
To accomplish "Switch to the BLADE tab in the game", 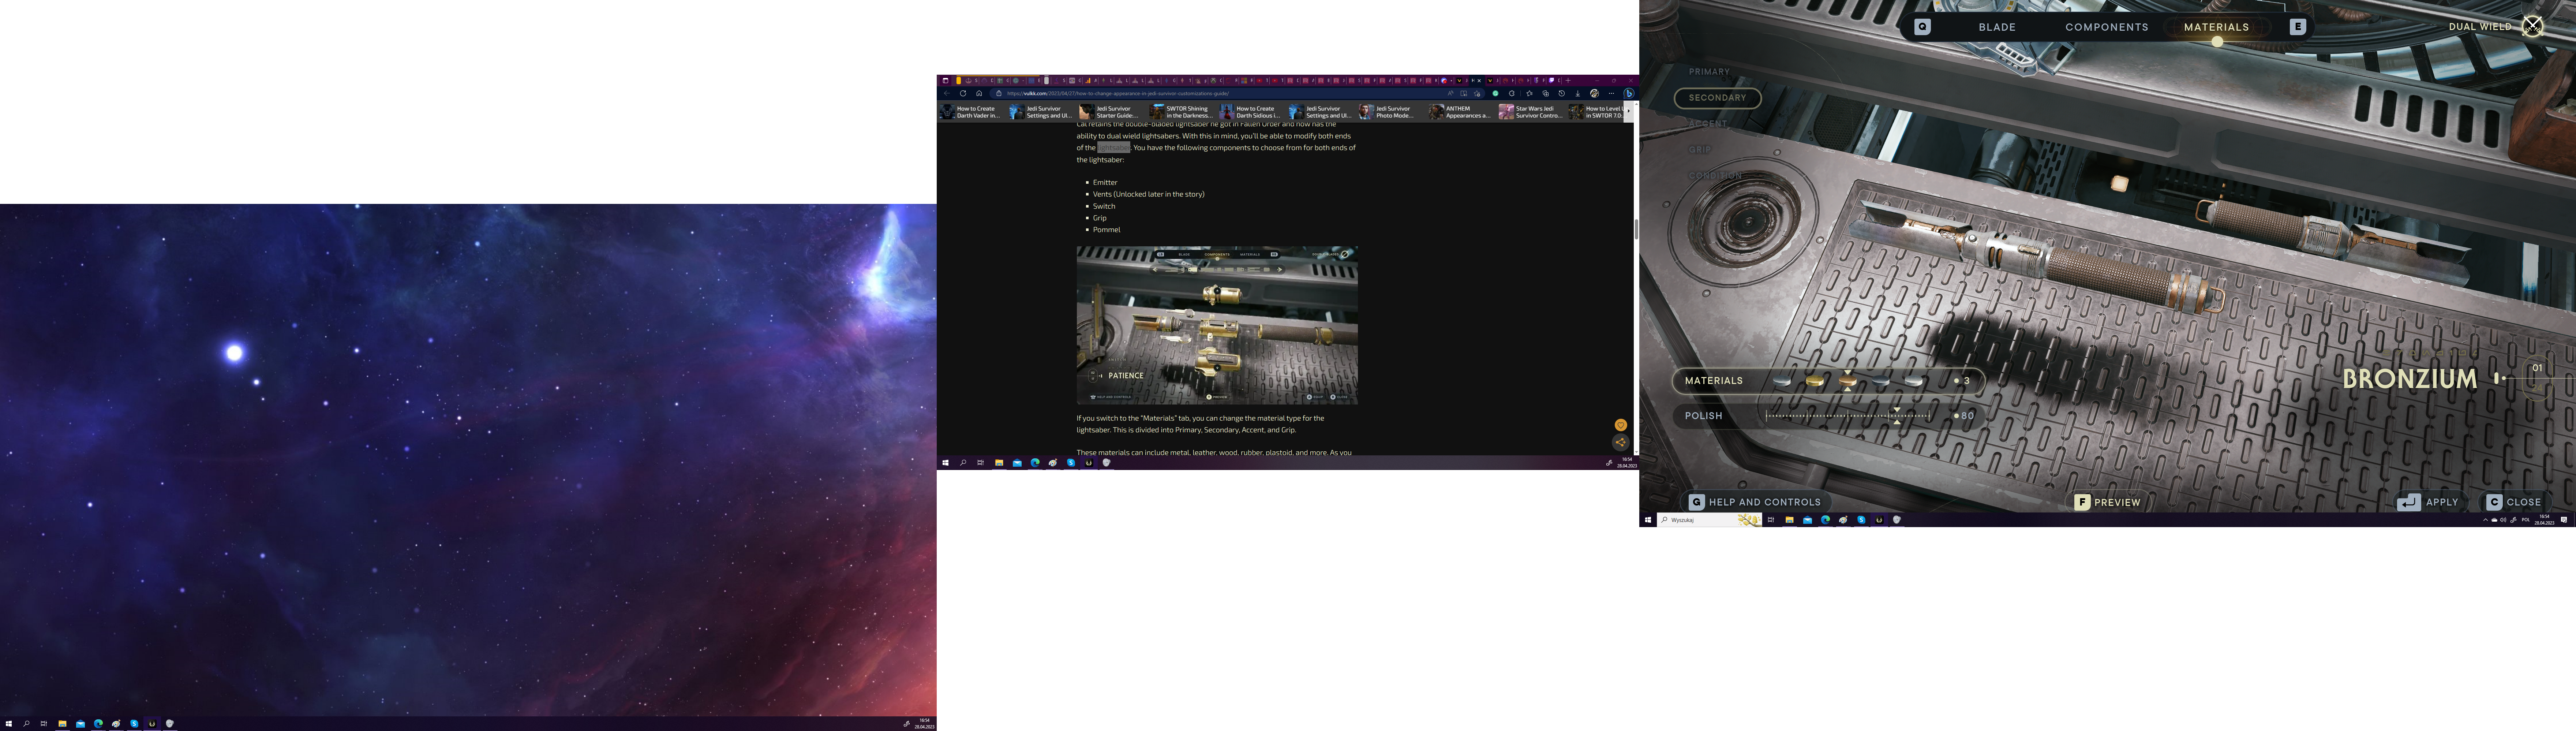I will 1997,27.
